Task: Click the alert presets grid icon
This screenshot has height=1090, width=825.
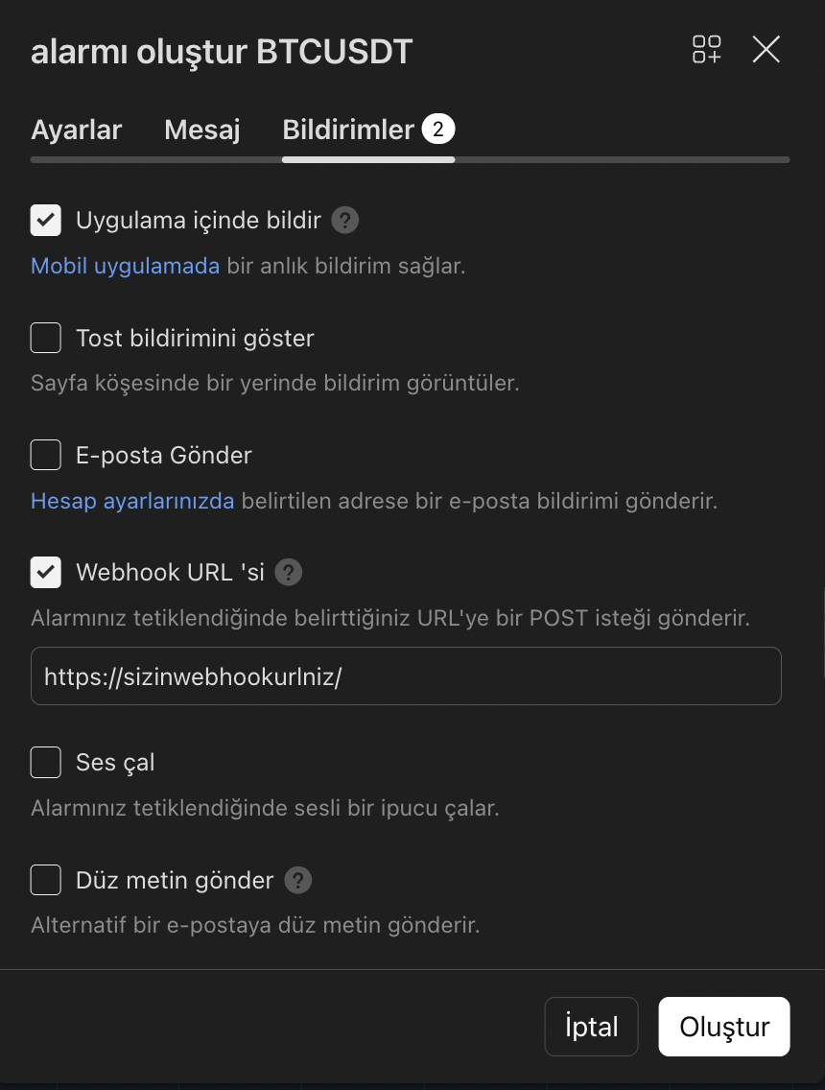Action: pyautogui.click(x=707, y=50)
